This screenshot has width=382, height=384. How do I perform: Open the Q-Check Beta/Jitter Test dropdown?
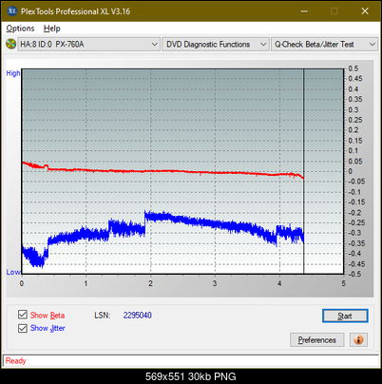[324, 45]
